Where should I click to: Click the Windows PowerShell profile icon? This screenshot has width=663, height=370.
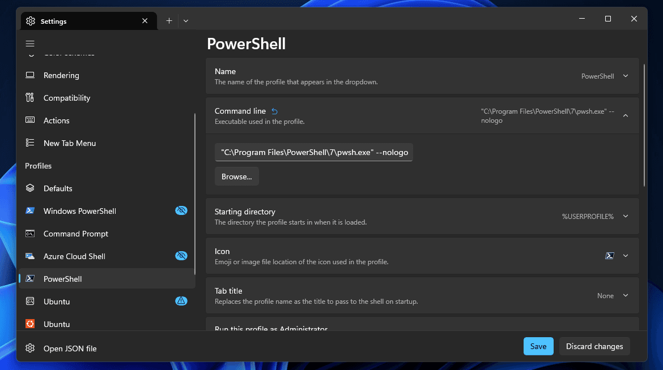30,210
